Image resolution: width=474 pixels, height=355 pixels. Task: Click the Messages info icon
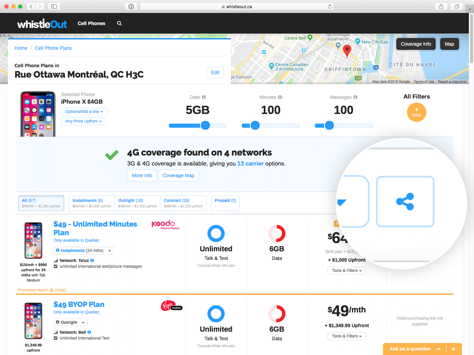pos(355,97)
